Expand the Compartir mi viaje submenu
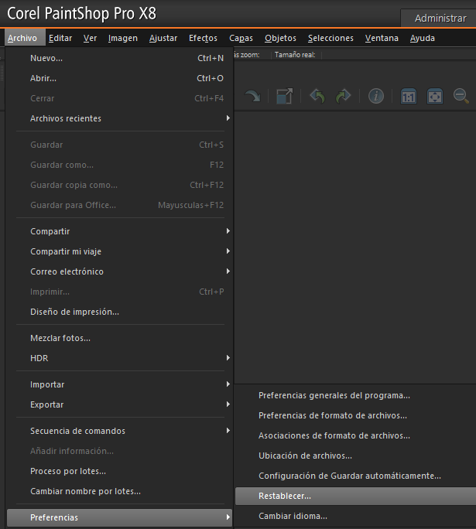 point(120,251)
